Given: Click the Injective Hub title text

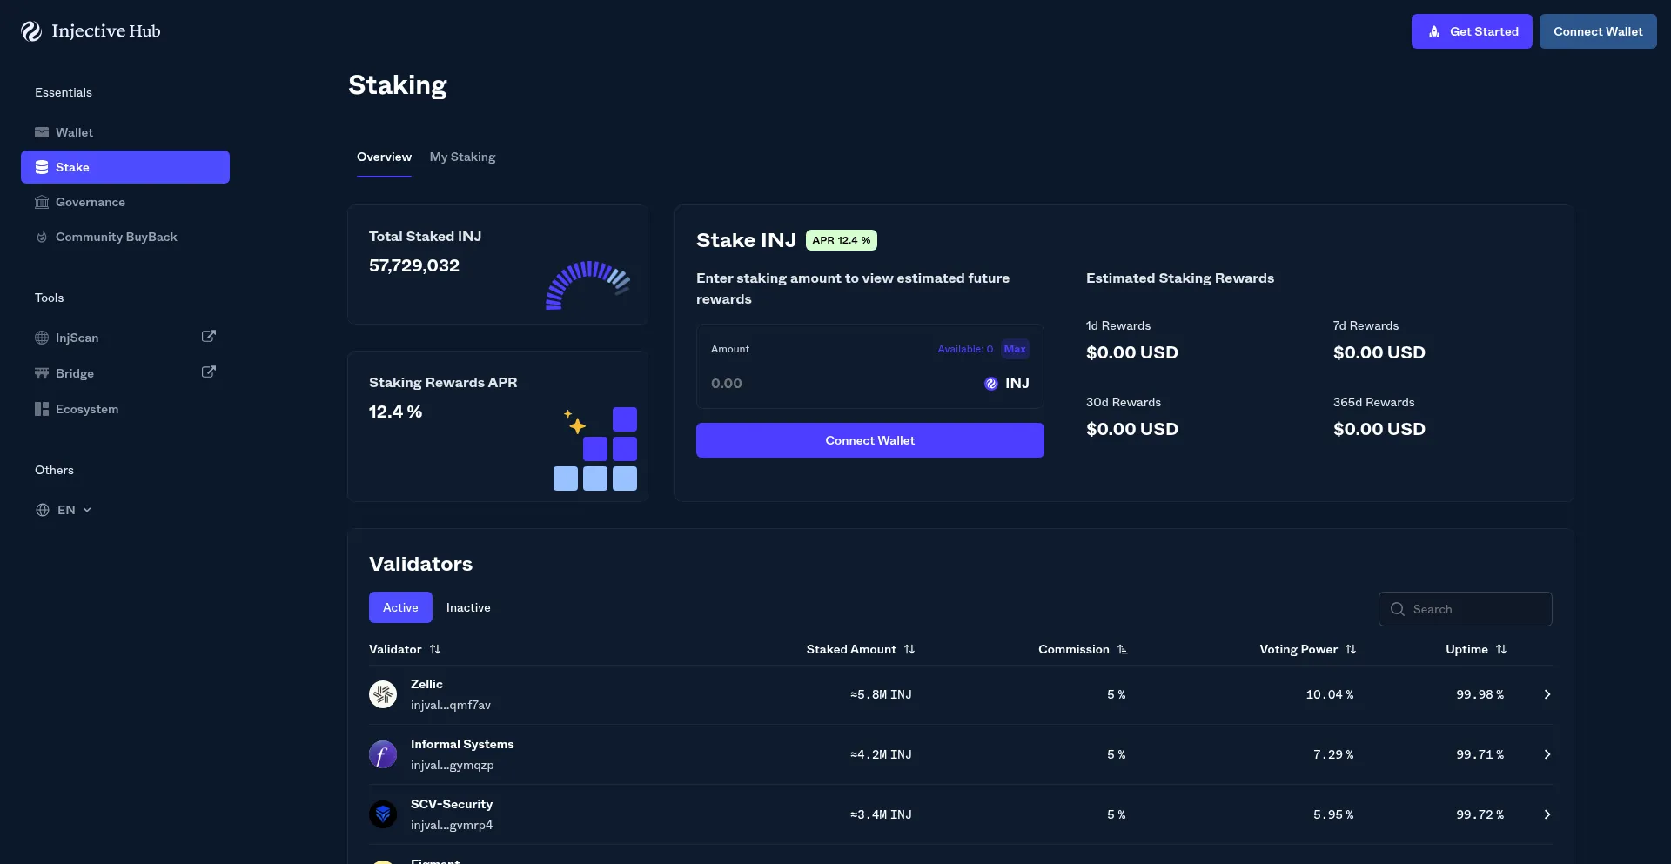Looking at the screenshot, I should [x=106, y=31].
